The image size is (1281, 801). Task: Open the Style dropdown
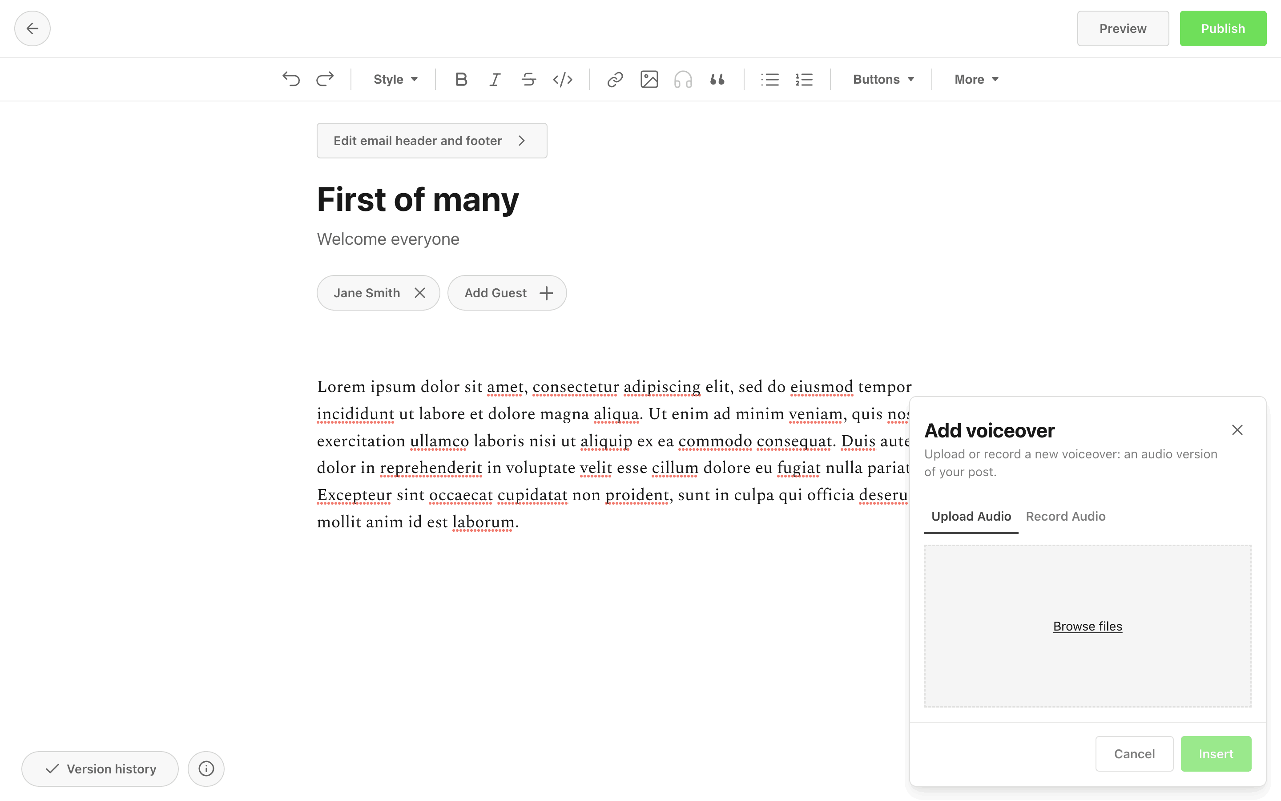(395, 80)
